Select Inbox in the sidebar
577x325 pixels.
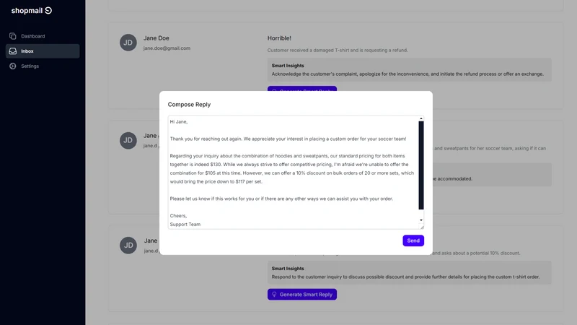43,51
